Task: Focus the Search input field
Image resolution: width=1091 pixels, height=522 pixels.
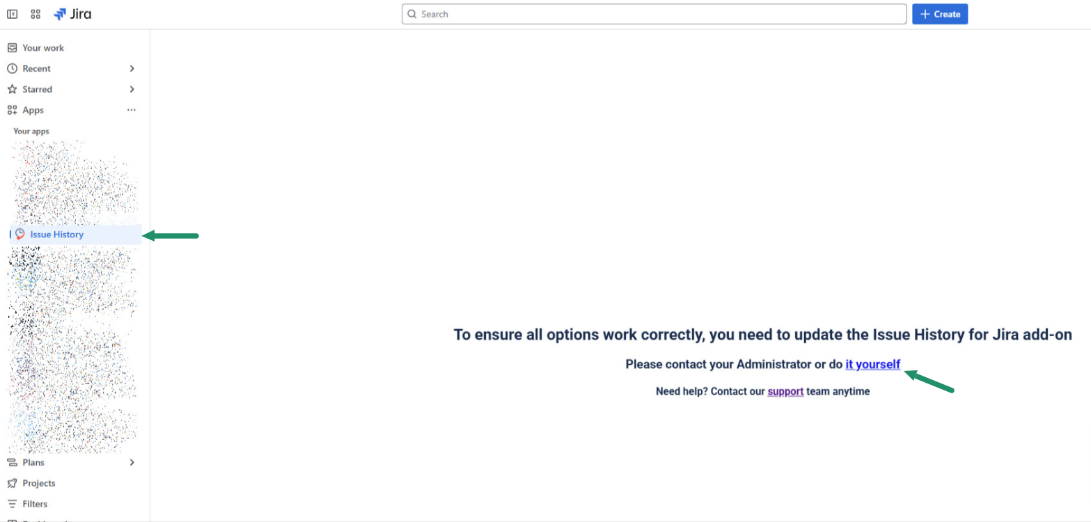Action: coord(654,14)
